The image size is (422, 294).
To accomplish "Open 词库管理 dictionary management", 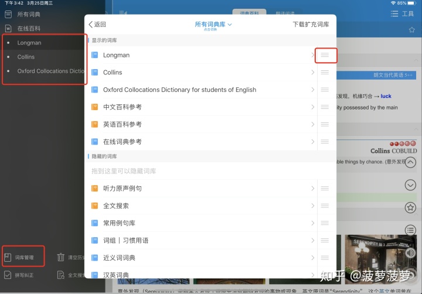I will [x=19, y=258].
